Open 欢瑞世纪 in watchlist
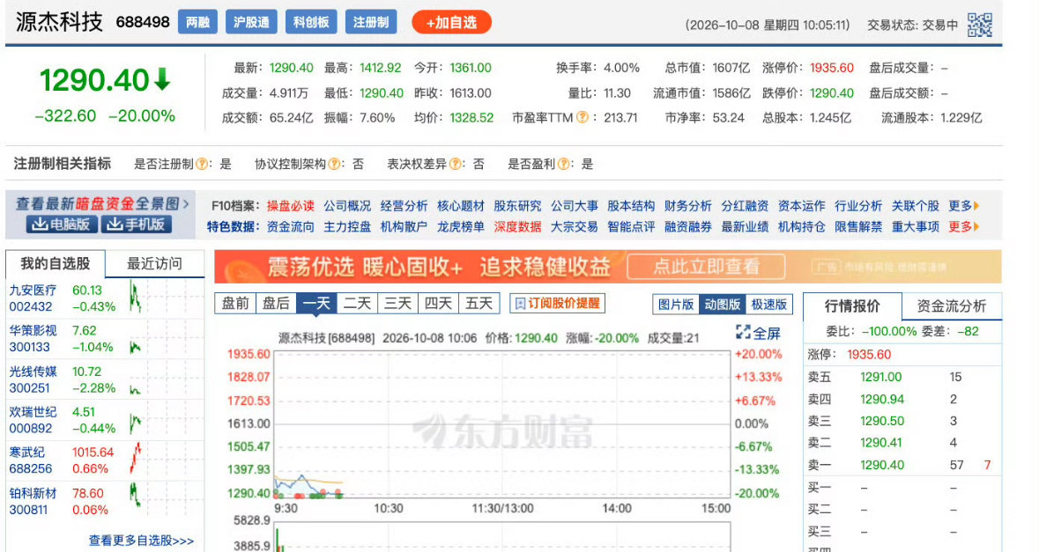This screenshot has height=552, width=1039. click(33, 412)
